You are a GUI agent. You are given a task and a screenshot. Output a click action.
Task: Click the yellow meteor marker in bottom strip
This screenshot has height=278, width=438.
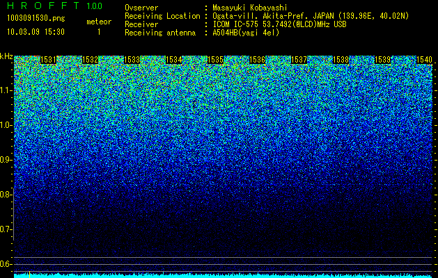[30, 274]
